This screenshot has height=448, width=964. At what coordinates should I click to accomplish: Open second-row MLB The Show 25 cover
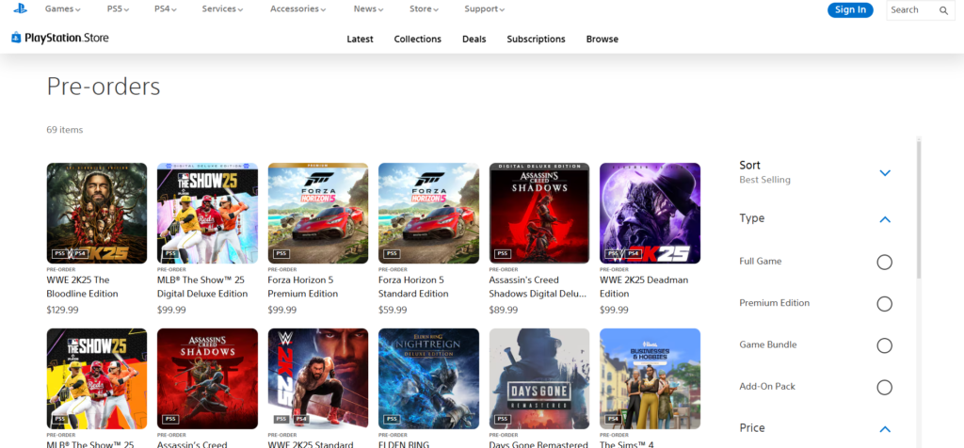[97, 378]
